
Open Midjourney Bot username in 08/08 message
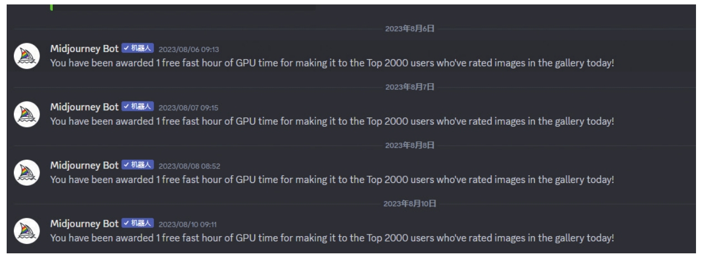84,165
